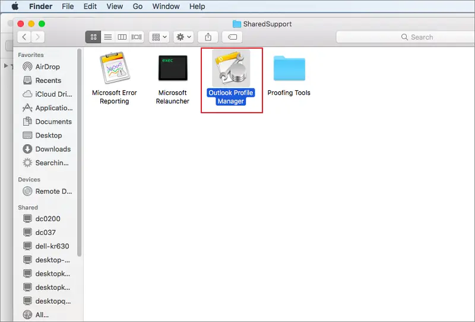
Task: Click the SharedSupport title folder icon
Action: click(x=236, y=24)
